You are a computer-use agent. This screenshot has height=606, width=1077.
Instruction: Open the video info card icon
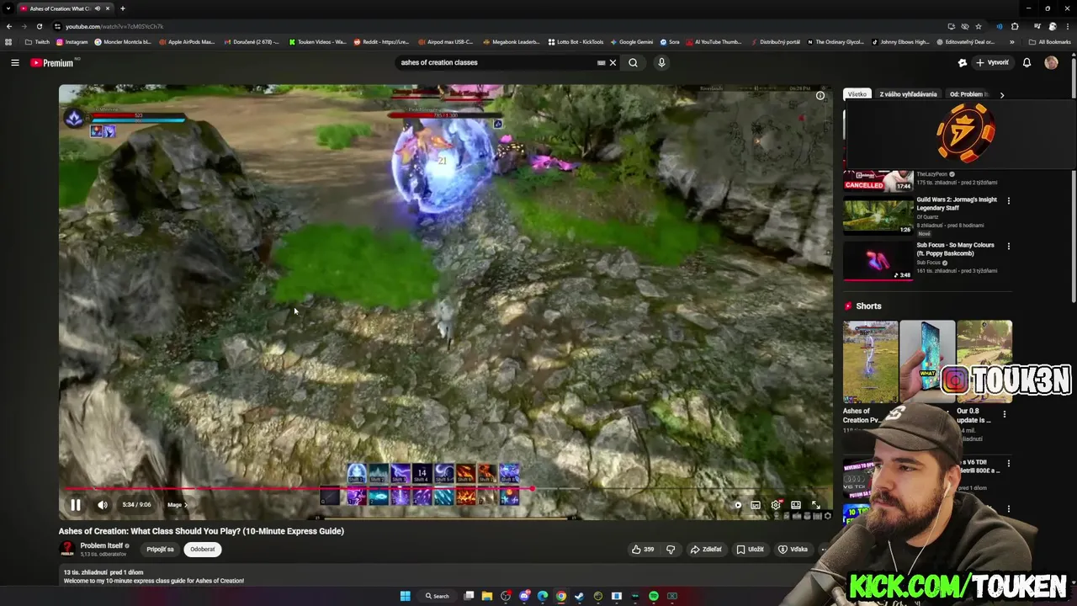[820, 96]
